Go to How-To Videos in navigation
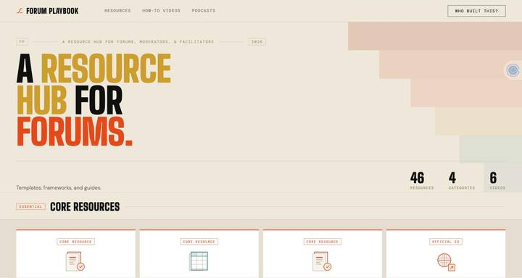522x278 pixels. 161,11
